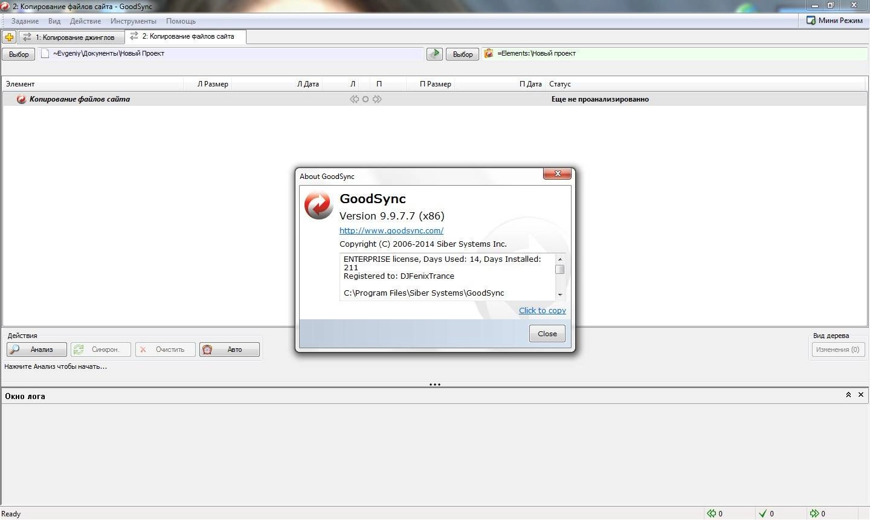Click the job icon beside Копирование файлов сайта

click(x=21, y=99)
